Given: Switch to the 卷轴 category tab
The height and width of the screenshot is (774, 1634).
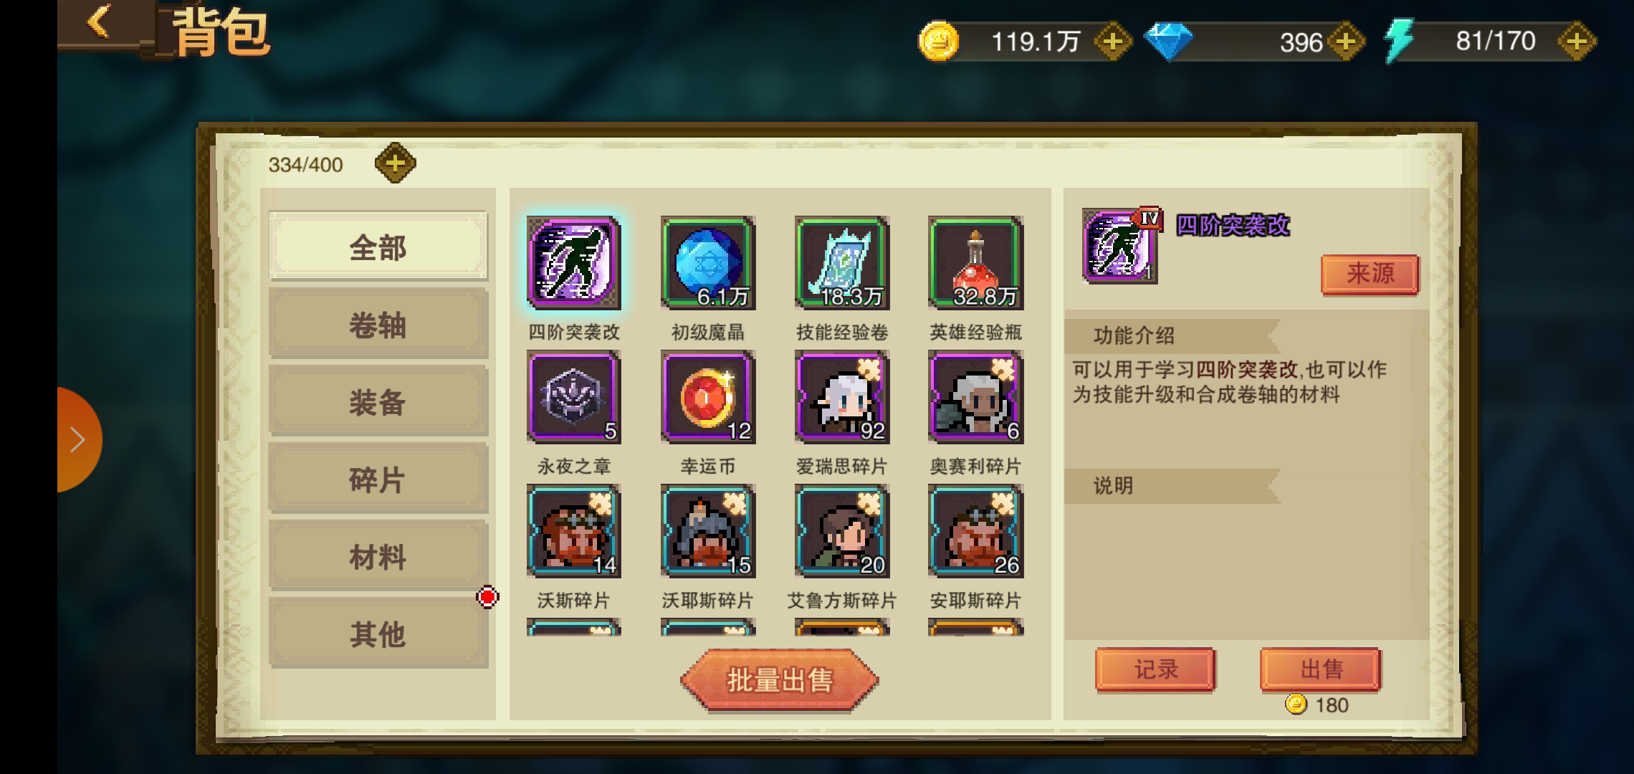Looking at the screenshot, I should pyautogui.click(x=378, y=325).
